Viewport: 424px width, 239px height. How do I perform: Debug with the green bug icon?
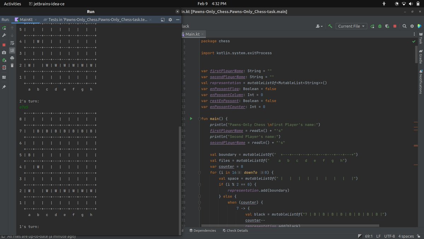point(380,26)
